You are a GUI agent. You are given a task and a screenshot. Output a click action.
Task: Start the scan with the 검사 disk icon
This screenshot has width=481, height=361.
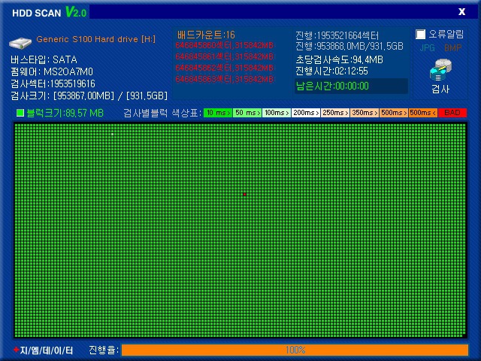440,70
